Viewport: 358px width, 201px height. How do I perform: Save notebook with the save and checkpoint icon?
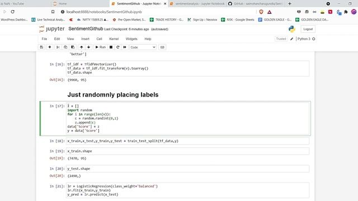(x=41, y=47)
